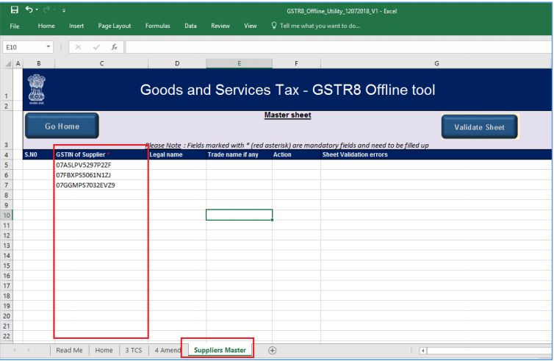
Task: Click the Name Box showing E10
Action: 24,47
